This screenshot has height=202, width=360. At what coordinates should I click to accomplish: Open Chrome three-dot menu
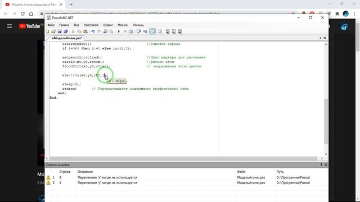coord(354,13)
